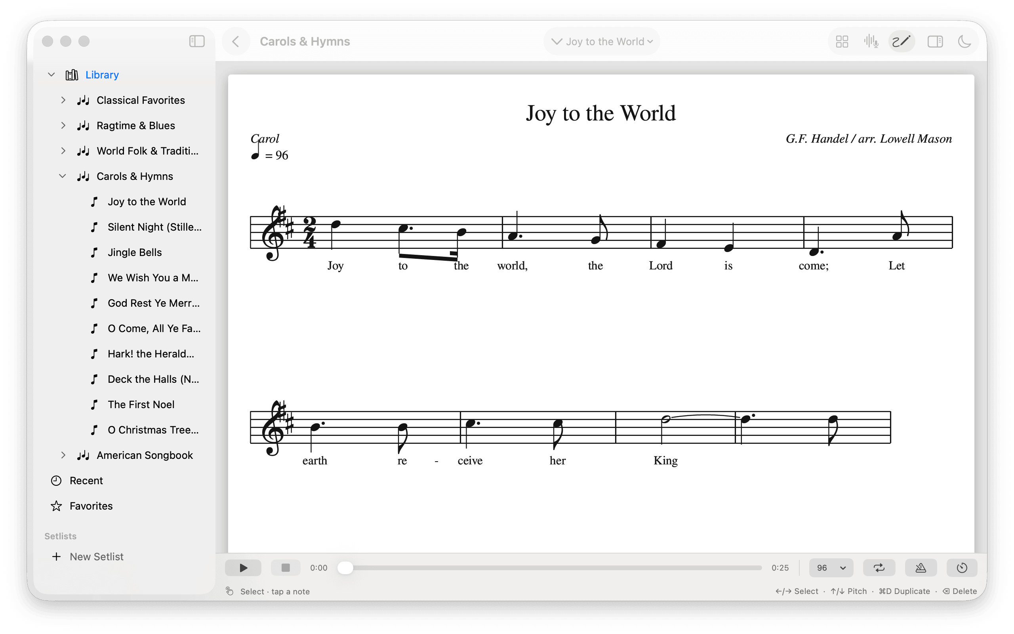
Task: Click the Library books icon
Action: click(72, 74)
